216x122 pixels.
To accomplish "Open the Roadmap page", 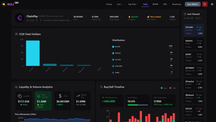I will [x=176, y=4].
